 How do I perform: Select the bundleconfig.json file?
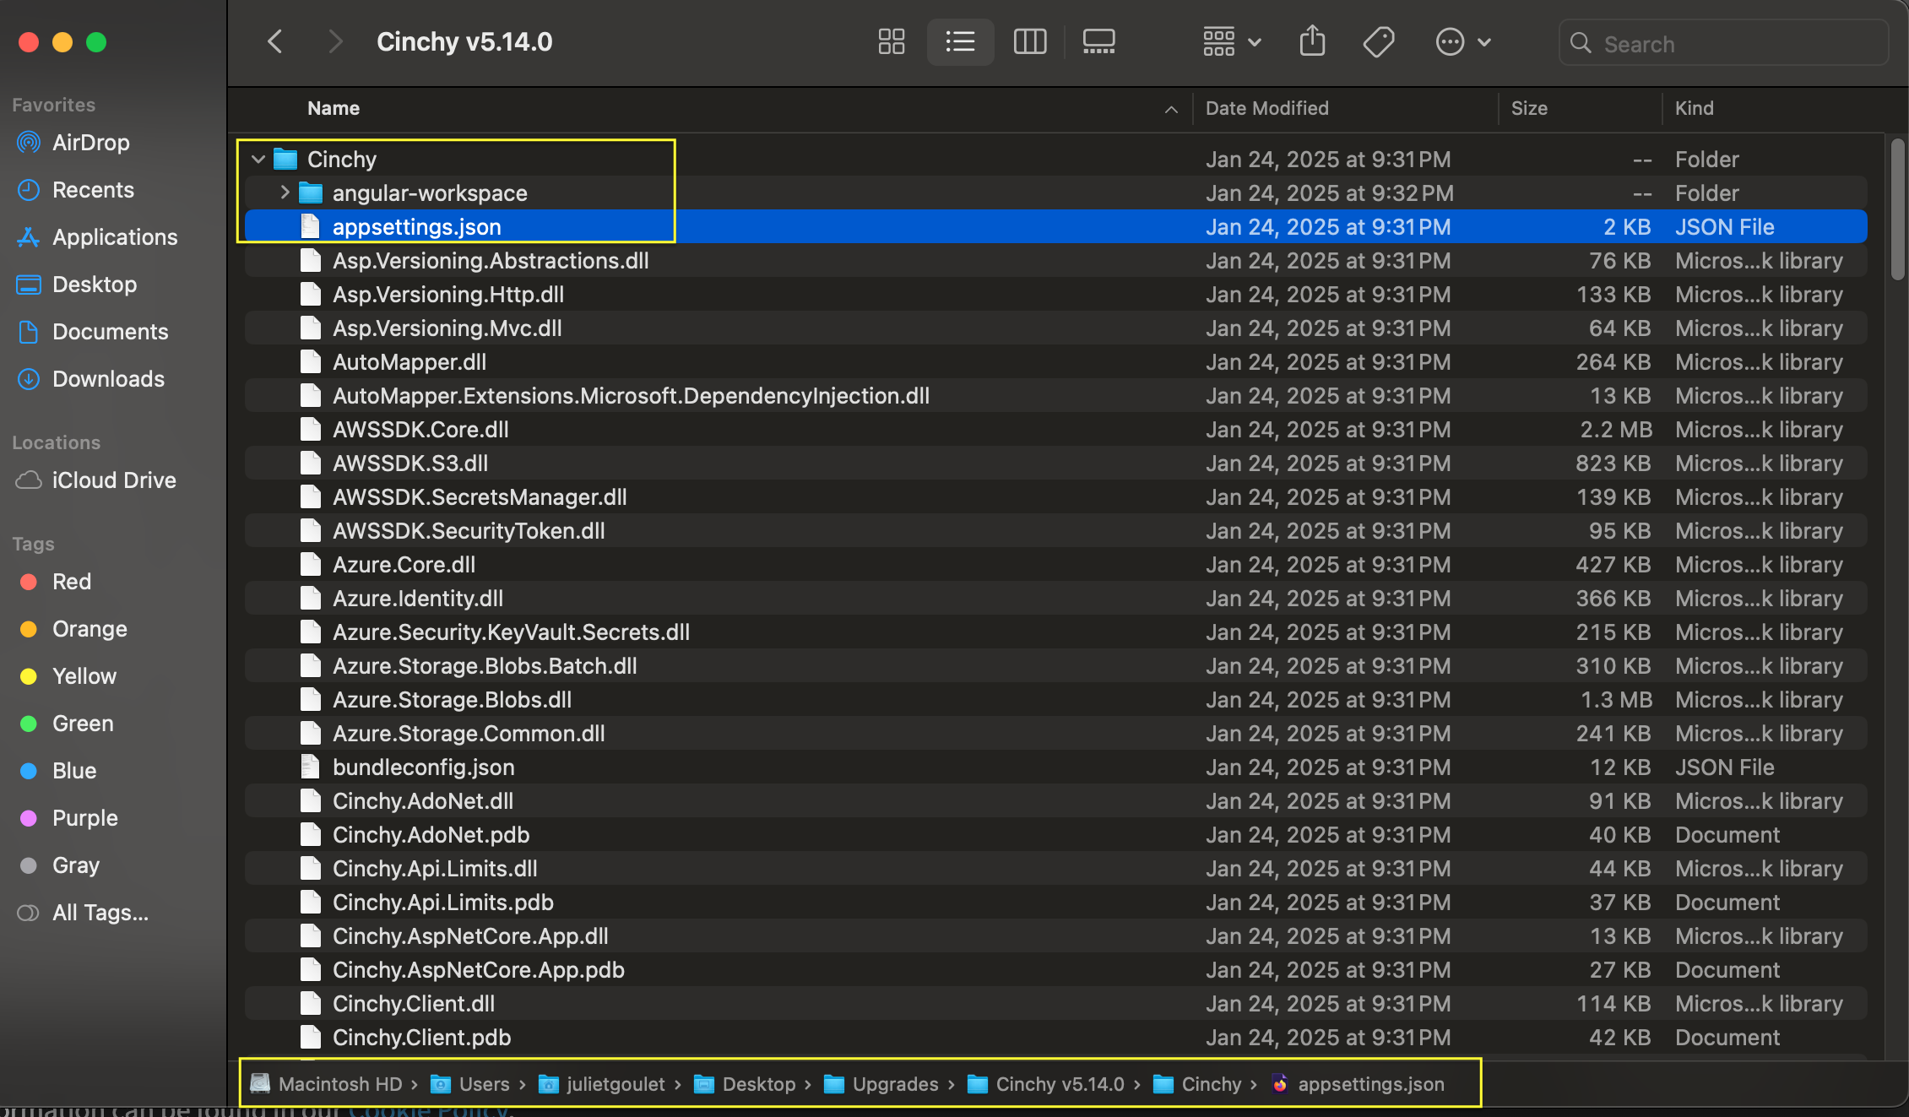pos(1055,767)
